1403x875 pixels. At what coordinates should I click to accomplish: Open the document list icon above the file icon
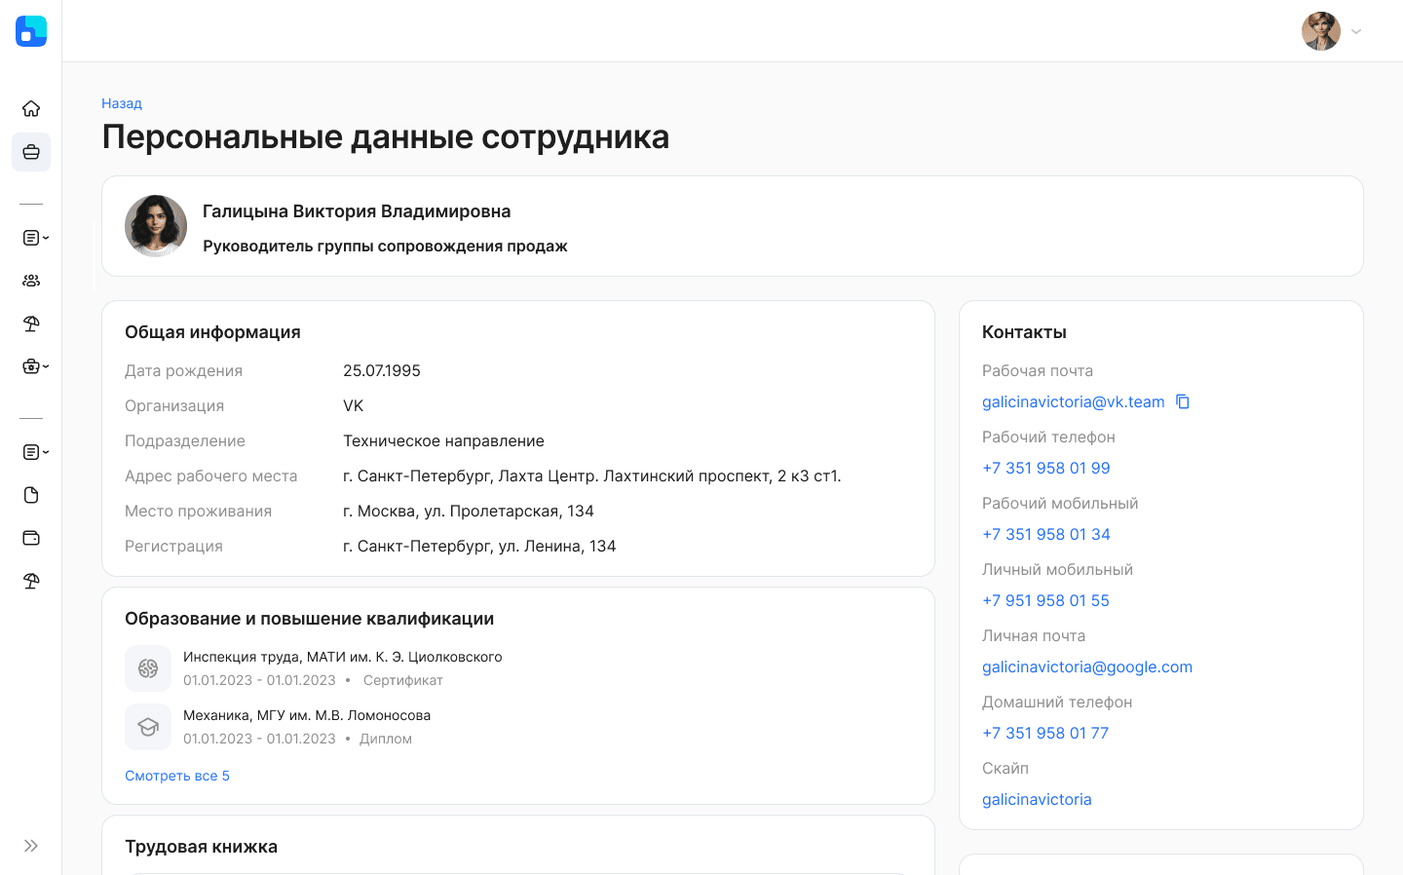coord(31,452)
